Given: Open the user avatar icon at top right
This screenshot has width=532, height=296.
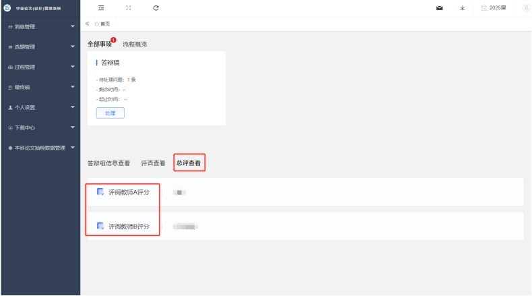Looking at the screenshot, I should coord(526,8).
